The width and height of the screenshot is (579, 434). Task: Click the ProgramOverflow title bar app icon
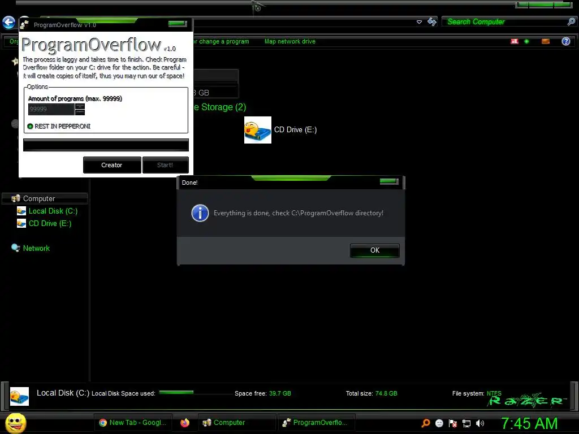24,25
